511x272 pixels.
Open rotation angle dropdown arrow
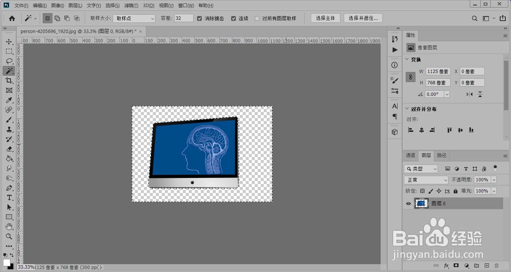click(447, 94)
